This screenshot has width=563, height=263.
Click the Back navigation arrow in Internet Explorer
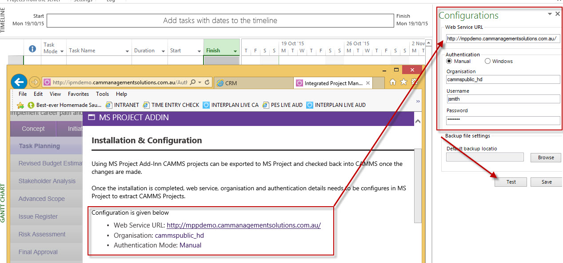click(x=19, y=82)
